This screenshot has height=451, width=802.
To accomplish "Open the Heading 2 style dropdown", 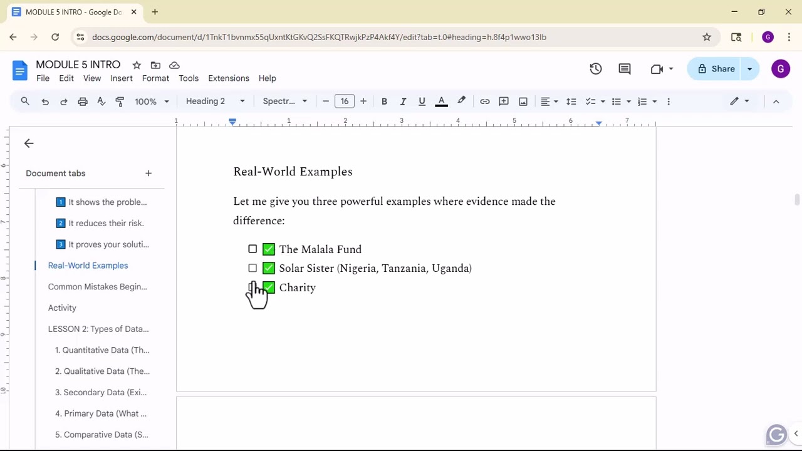I will [x=215, y=101].
